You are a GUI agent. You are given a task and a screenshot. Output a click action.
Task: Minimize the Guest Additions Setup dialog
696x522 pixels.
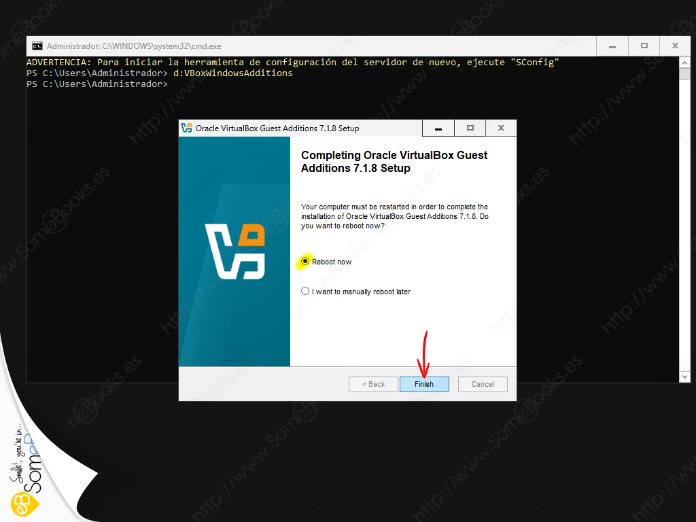[x=438, y=128]
